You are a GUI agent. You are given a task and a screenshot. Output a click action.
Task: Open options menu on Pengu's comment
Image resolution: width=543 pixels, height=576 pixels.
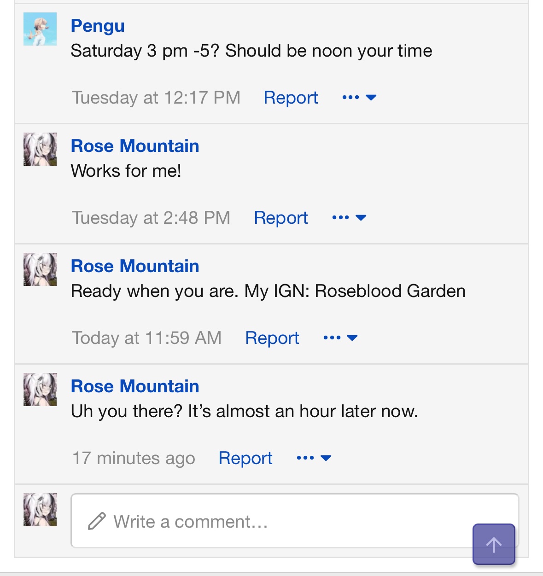[x=359, y=98]
